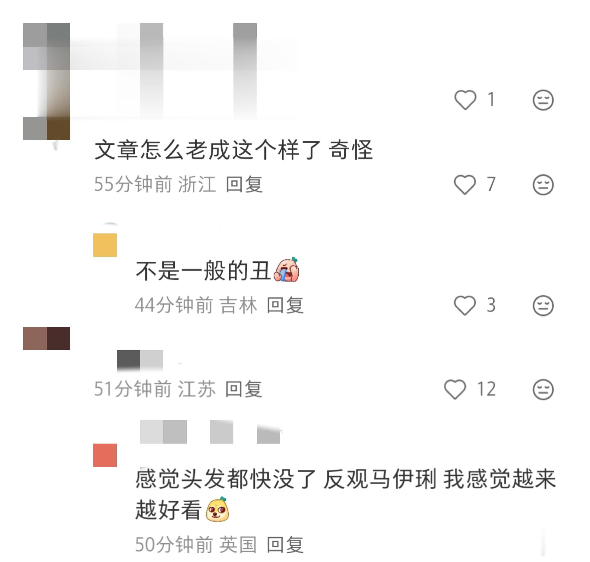
Task: Open the red avatar of 英国 replier
Action: tap(105, 455)
